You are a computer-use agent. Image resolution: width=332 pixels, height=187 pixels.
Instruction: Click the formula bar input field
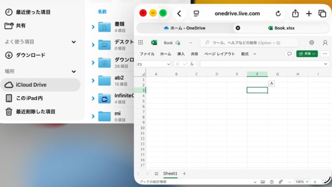(261, 64)
